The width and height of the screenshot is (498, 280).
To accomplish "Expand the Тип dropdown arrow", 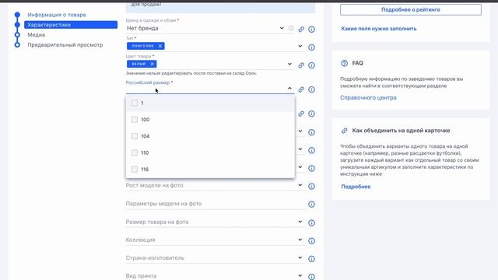I will point(300,46).
